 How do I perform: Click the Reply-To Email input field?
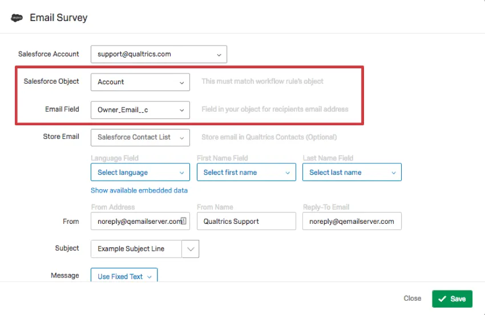point(351,222)
